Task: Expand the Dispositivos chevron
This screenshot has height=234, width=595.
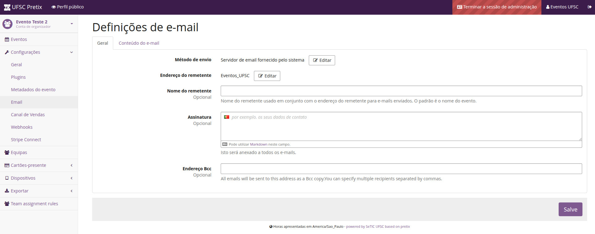Action: click(x=71, y=178)
